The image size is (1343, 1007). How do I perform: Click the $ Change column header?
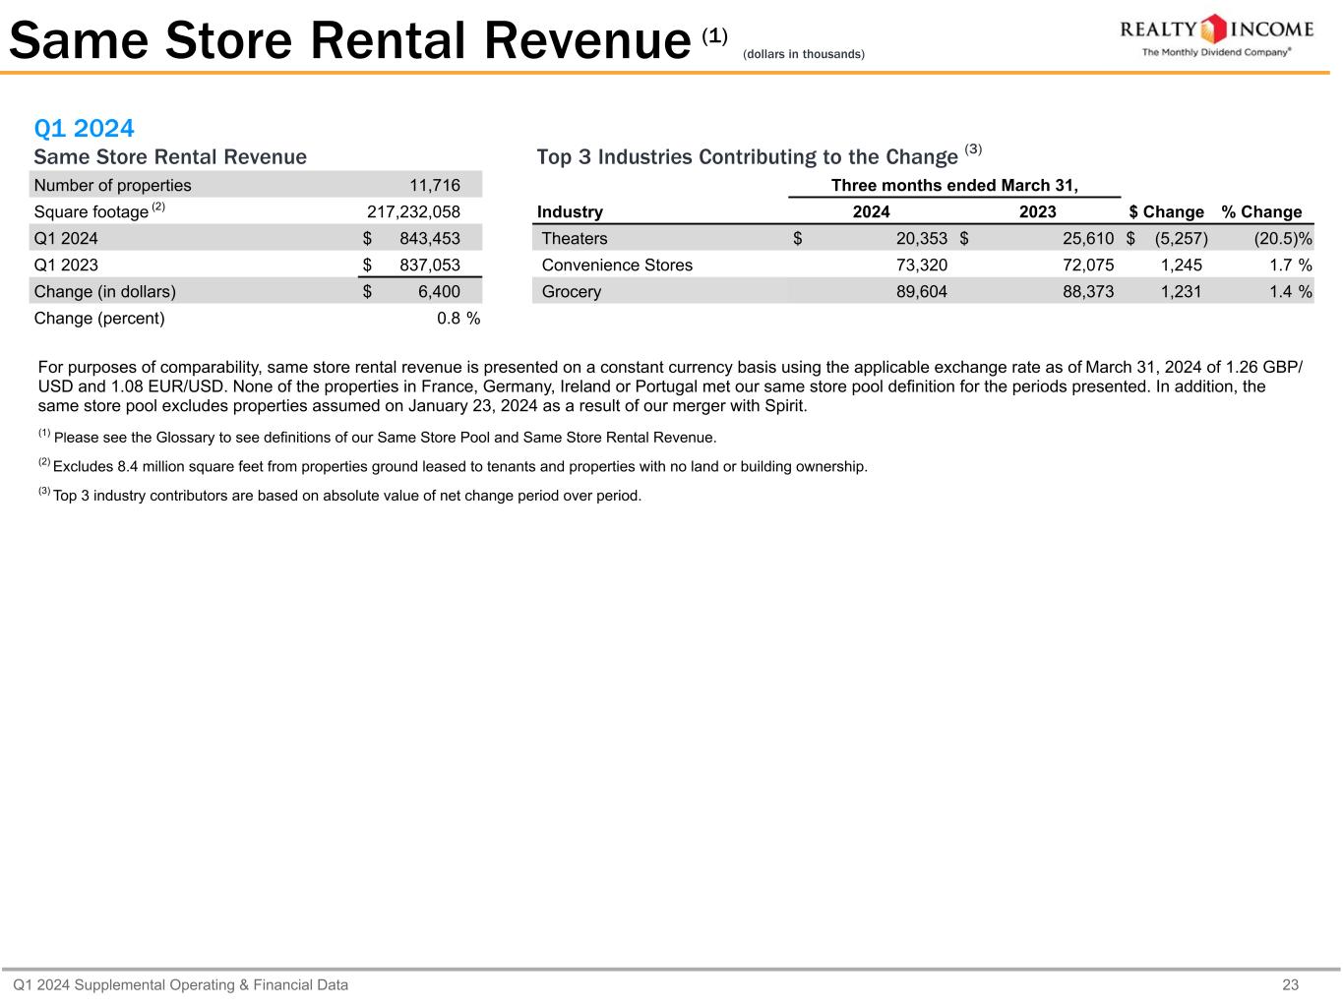pyautogui.click(x=1166, y=212)
